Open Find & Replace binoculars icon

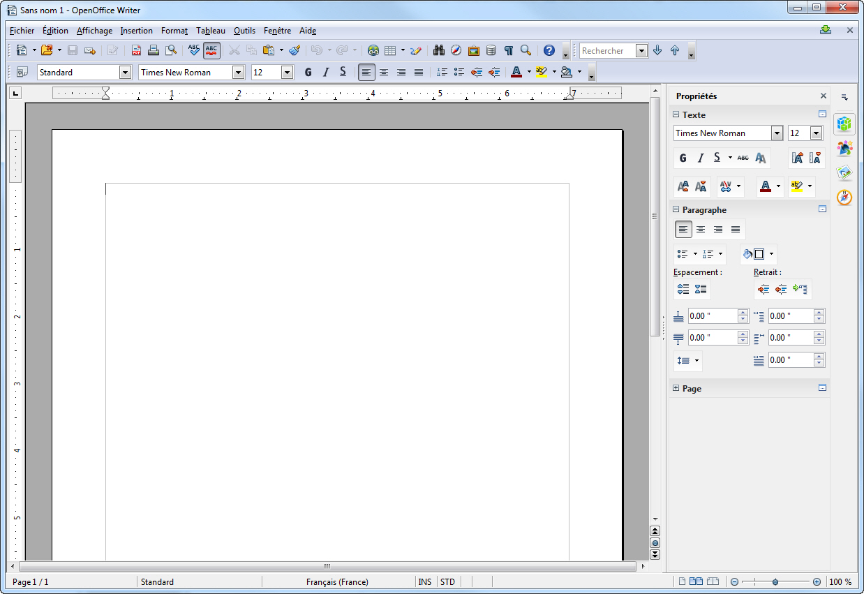(439, 50)
